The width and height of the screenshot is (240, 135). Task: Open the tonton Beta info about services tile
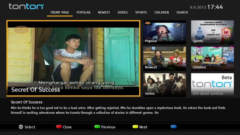[212, 85]
